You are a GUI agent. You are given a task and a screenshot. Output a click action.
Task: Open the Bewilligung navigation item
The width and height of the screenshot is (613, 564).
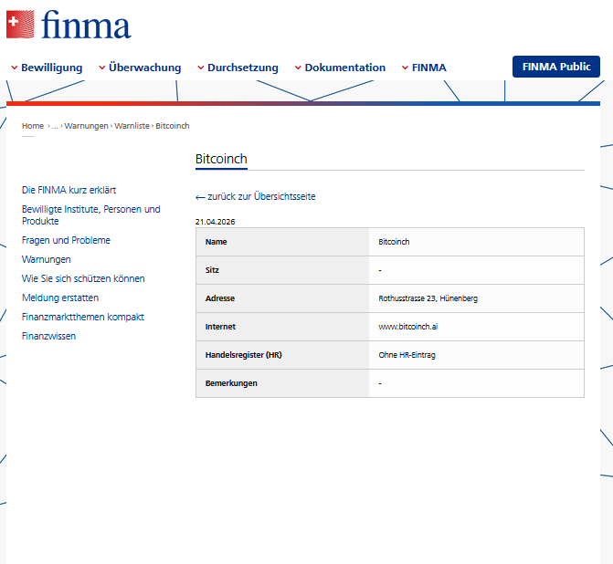click(51, 68)
